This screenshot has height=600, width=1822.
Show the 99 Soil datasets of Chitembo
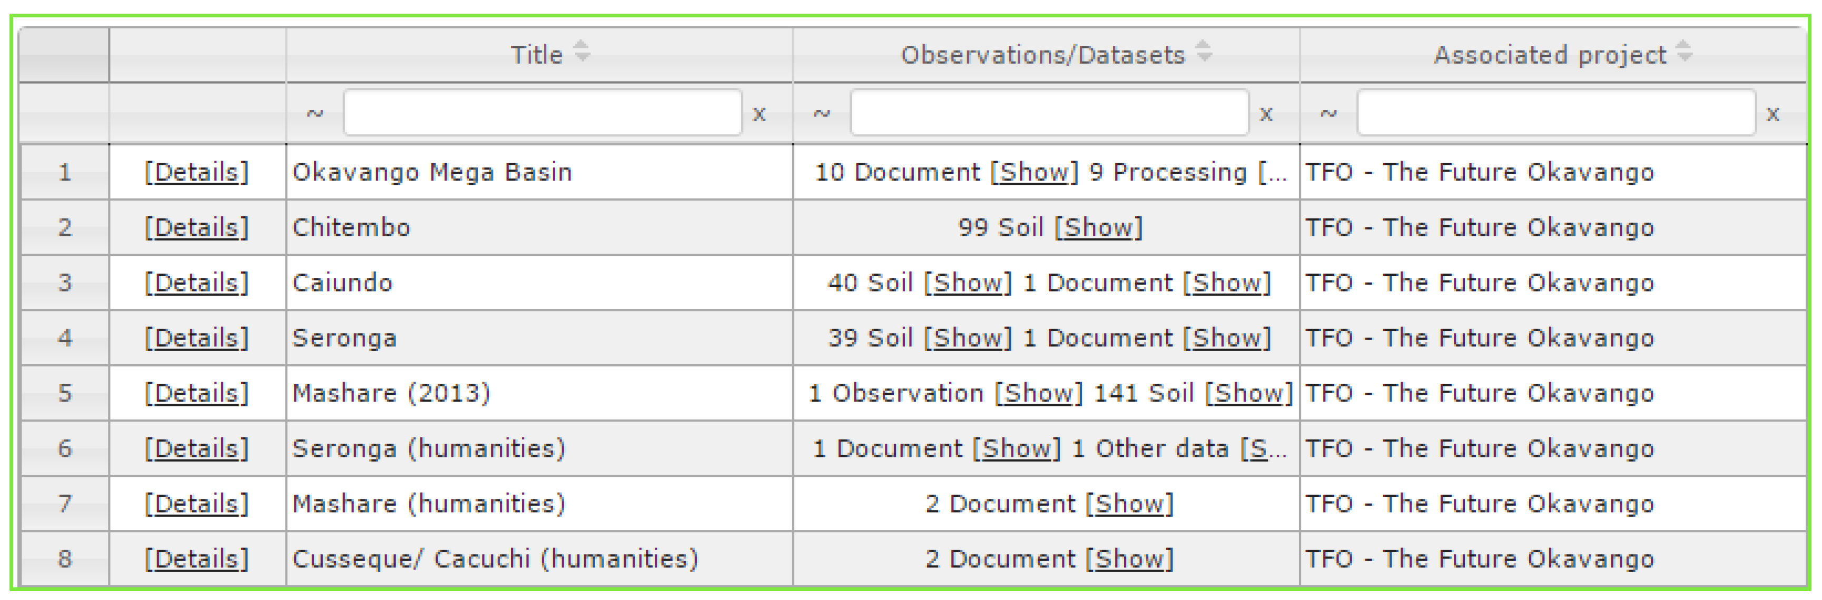(x=1098, y=227)
